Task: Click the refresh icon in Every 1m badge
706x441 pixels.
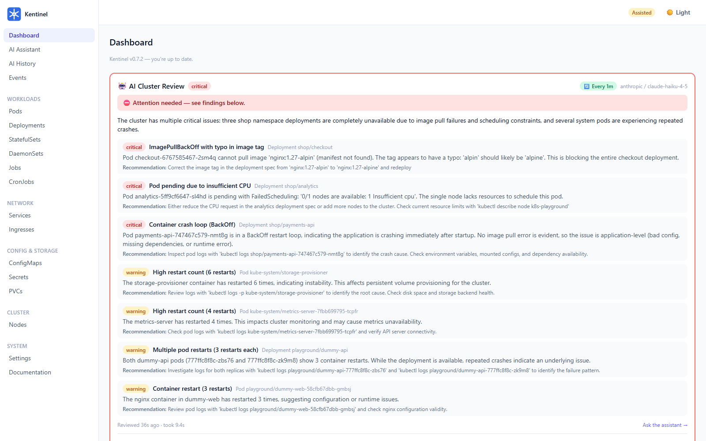Action: click(x=586, y=86)
